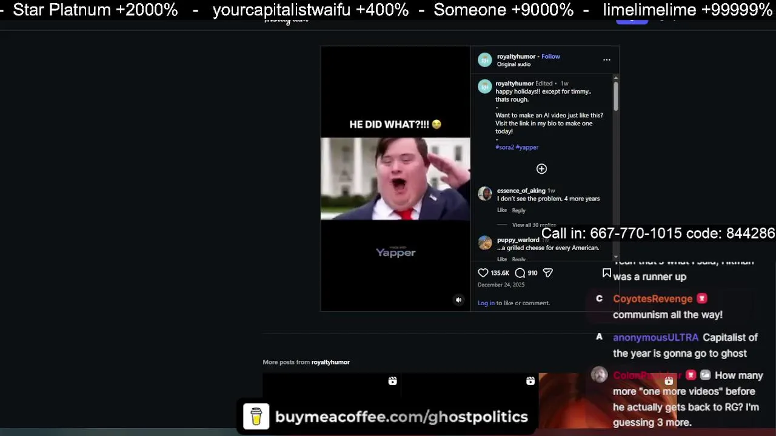Viewport: 776px width, 436px height.
Task: Open comments via the speech bubble icon
Action: tap(520, 273)
